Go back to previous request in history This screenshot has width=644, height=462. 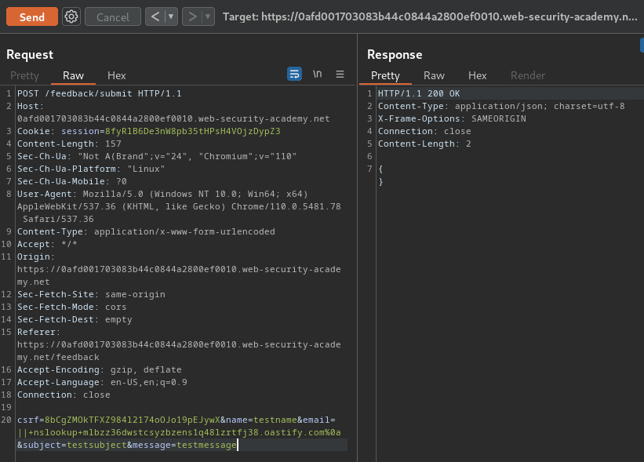pos(155,16)
